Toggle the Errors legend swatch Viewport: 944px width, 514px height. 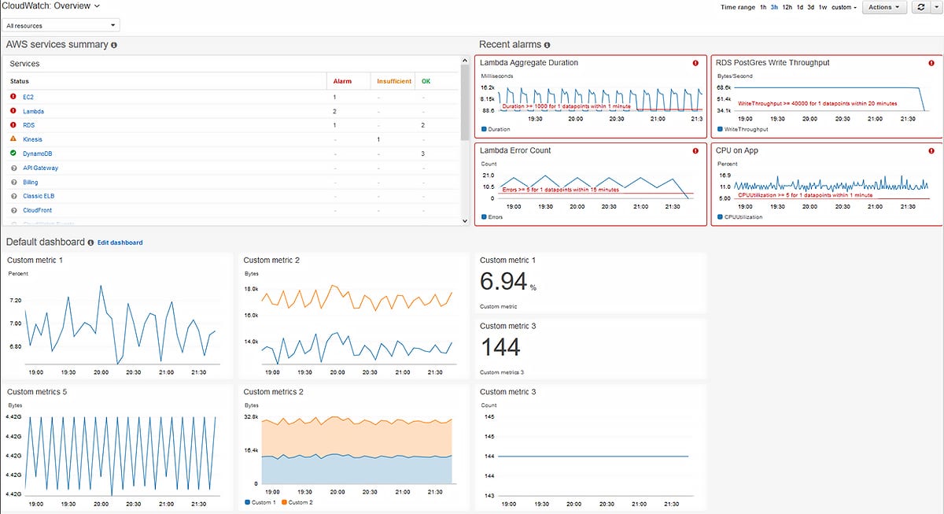(x=484, y=216)
